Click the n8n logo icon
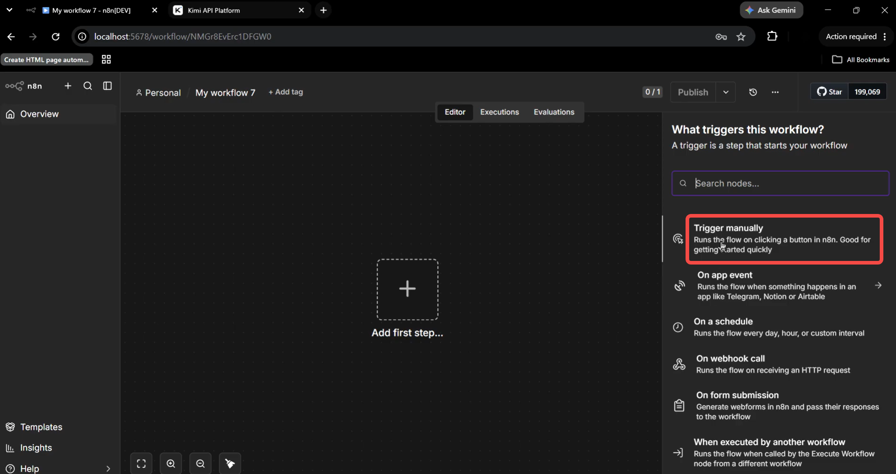896x474 pixels. coord(14,86)
